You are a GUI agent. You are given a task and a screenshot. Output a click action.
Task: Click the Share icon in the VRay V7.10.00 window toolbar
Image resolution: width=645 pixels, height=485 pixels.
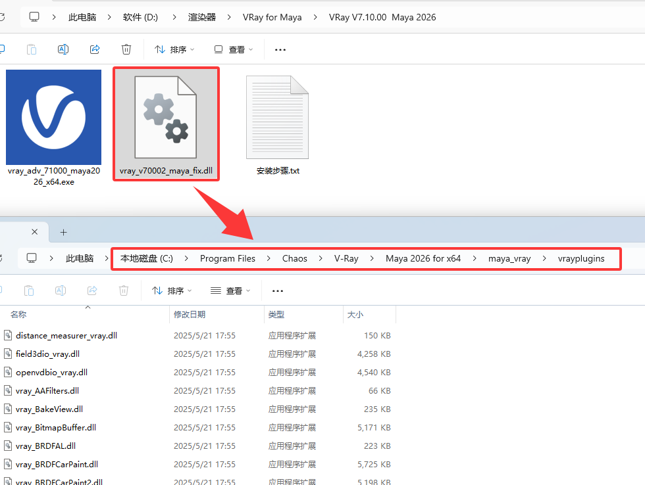[95, 49]
